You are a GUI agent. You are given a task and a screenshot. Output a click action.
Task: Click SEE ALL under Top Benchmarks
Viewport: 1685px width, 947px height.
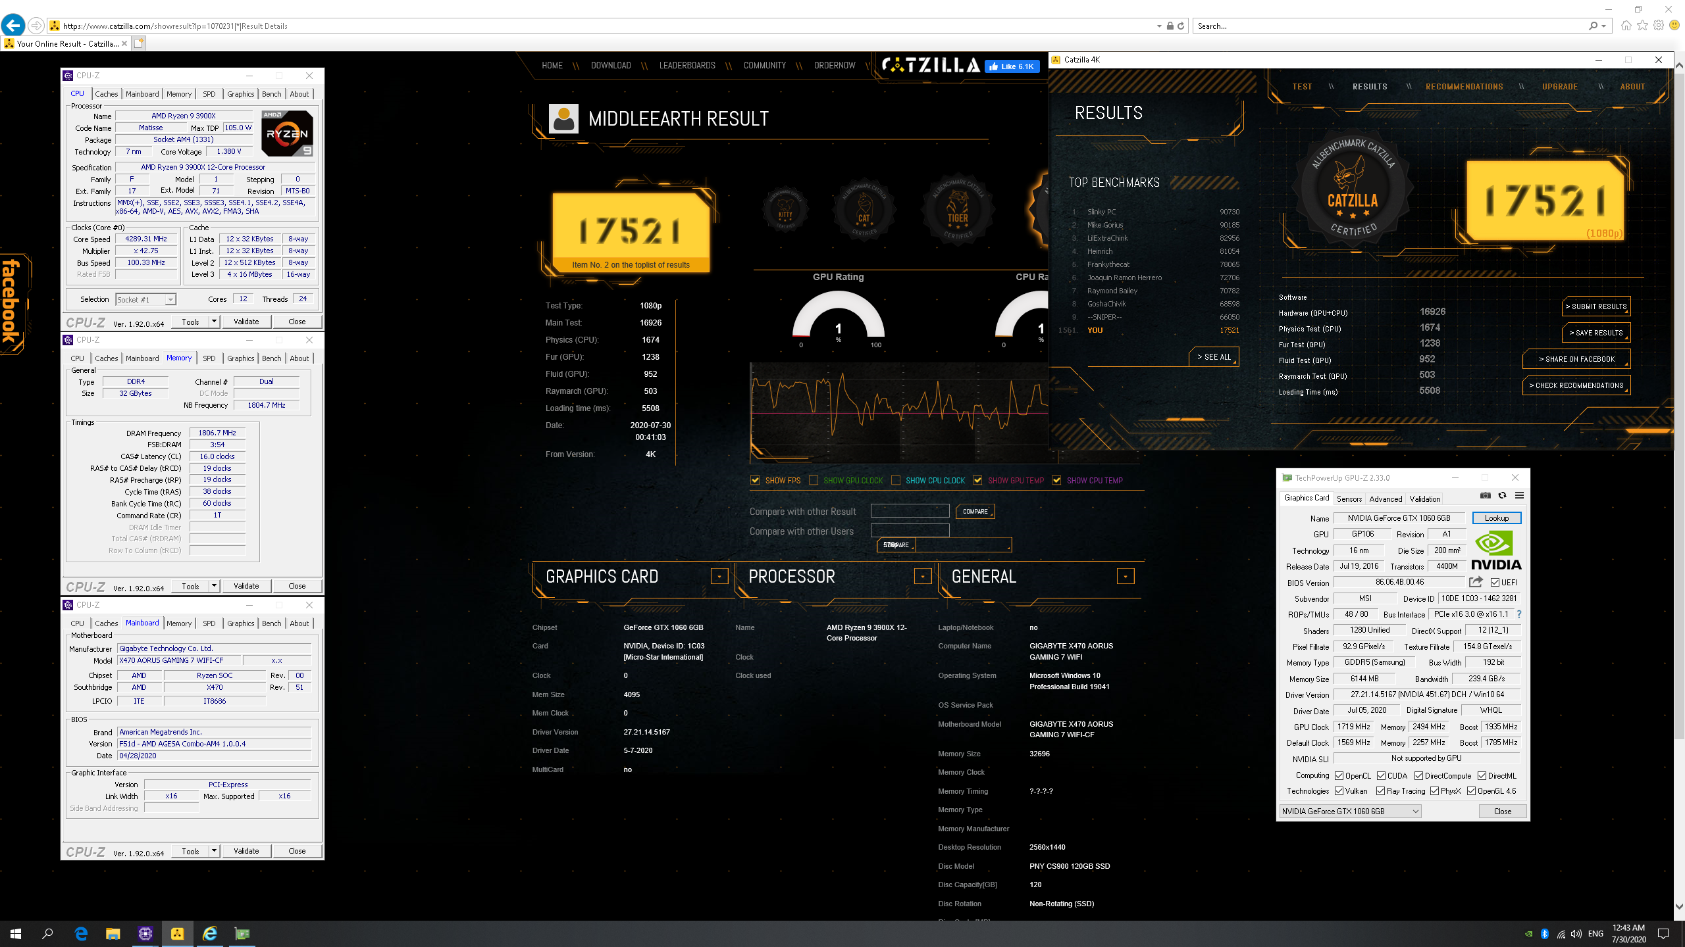[1213, 357]
